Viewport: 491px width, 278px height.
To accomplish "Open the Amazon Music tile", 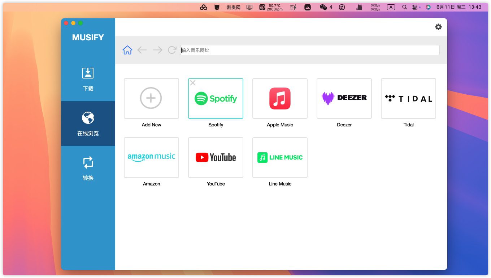I will tap(151, 157).
